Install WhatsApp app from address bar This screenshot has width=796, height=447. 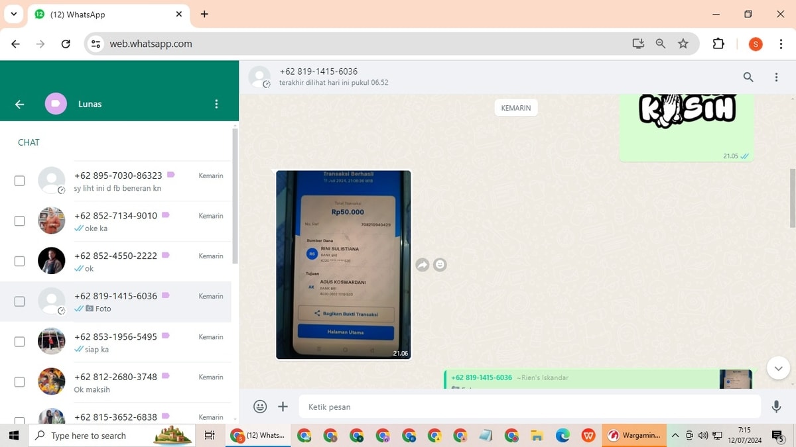[x=638, y=44]
